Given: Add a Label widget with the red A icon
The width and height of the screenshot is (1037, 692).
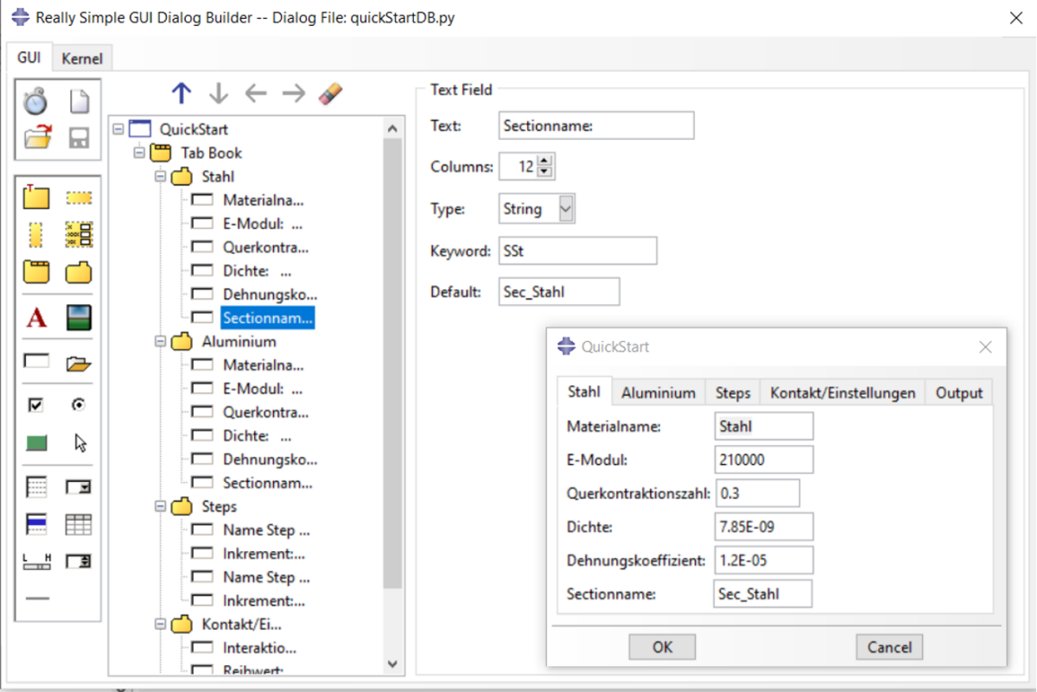Looking at the screenshot, I should click(36, 318).
